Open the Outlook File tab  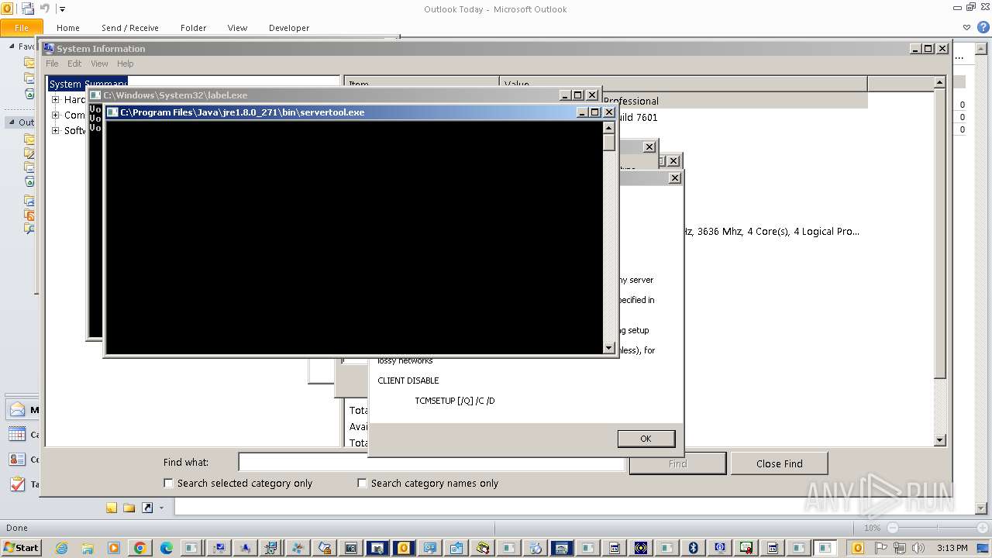click(x=21, y=28)
